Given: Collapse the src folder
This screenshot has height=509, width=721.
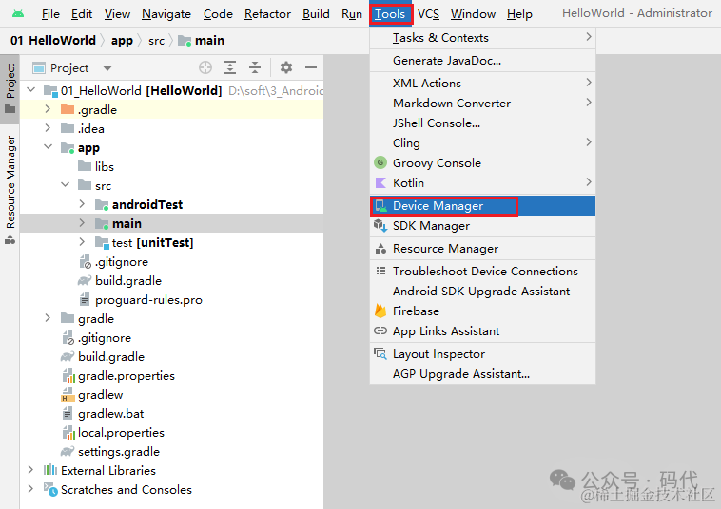Looking at the screenshot, I should tap(66, 184).
